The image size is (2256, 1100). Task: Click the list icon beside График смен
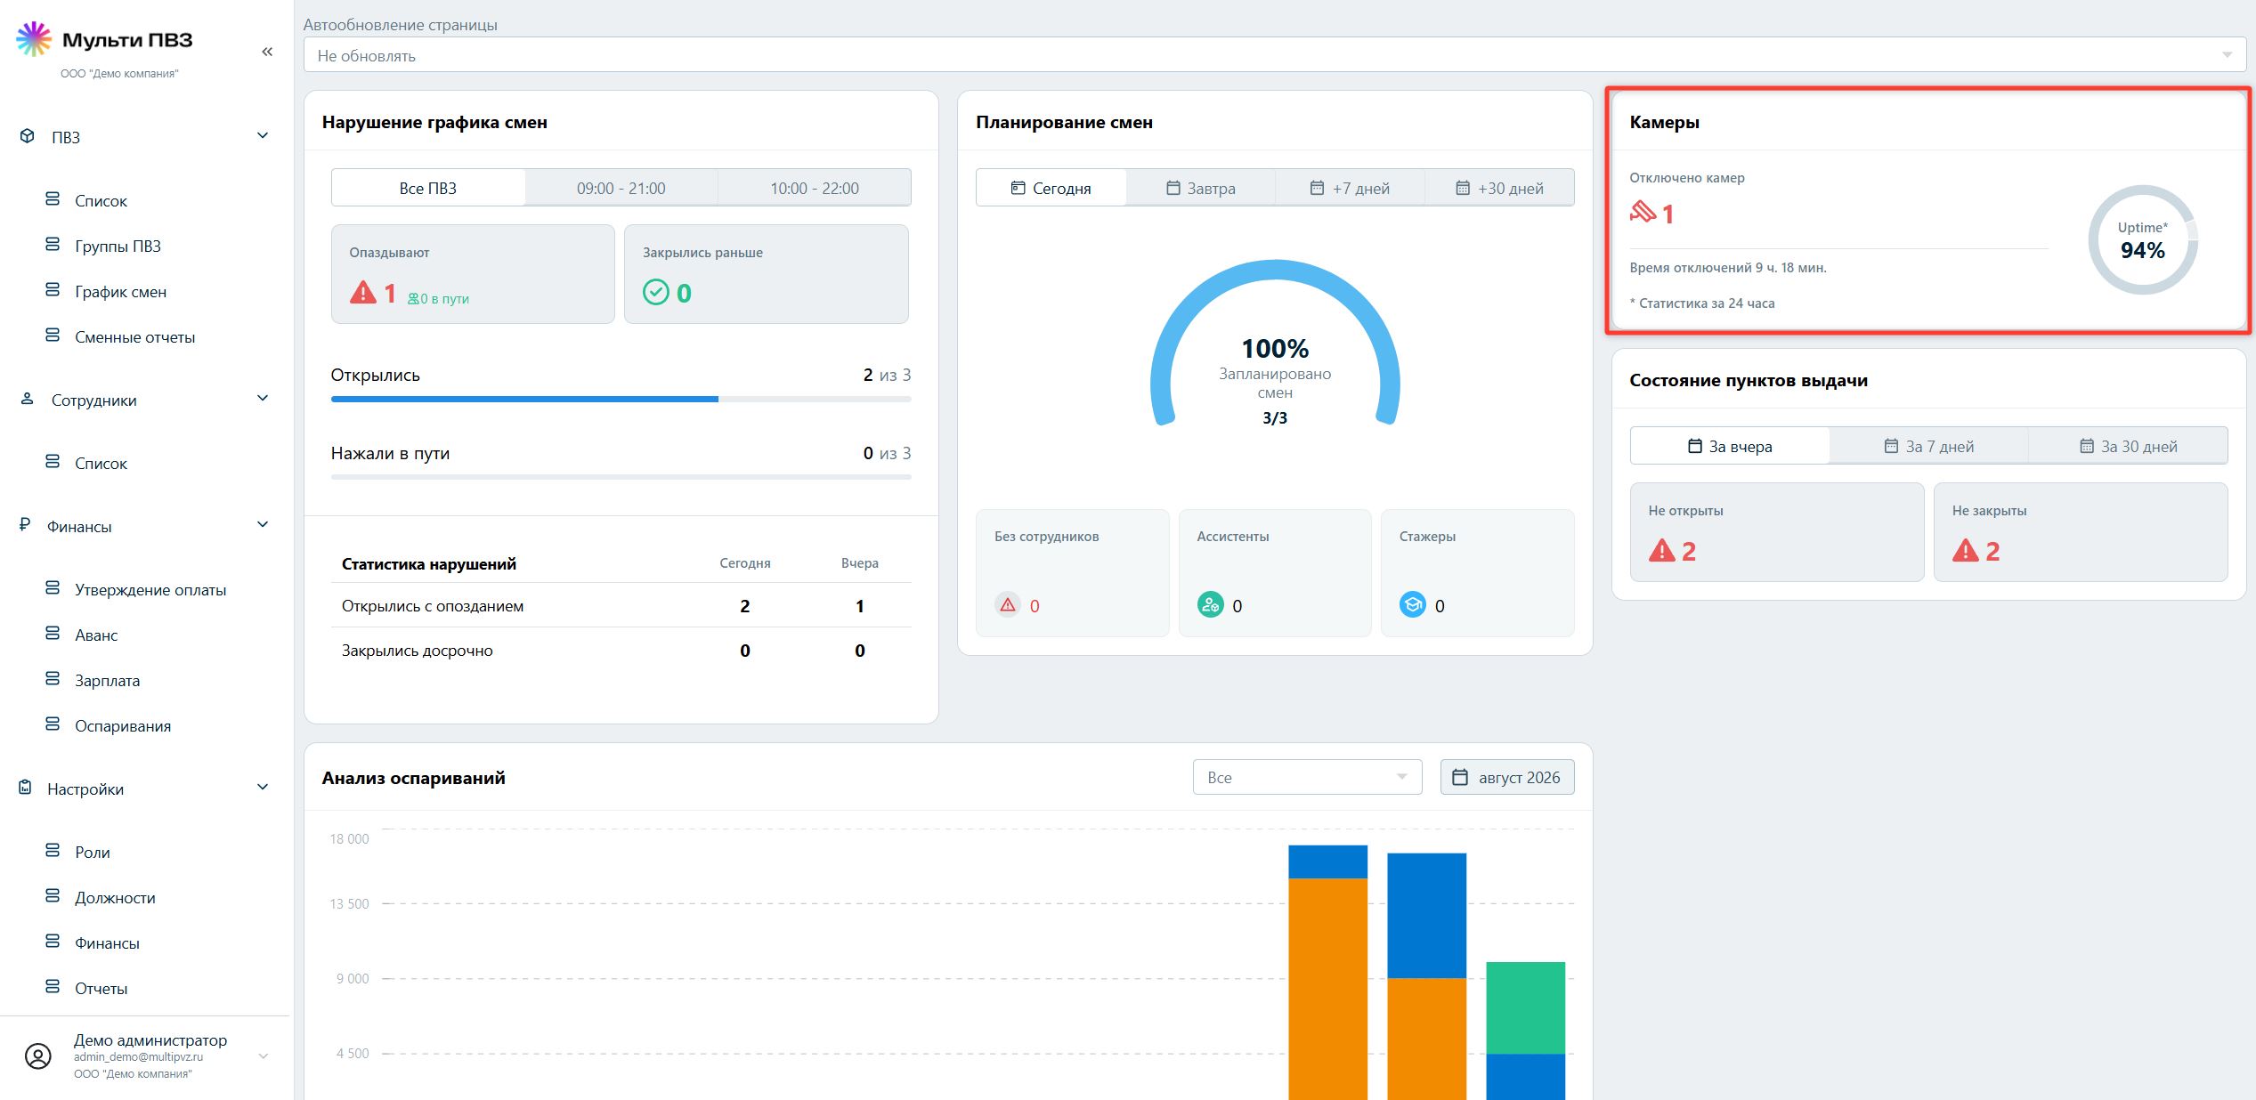click(53, 290)
